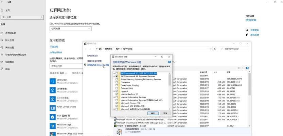This screenshot has height=136, width=283.
Task: Select the 3D 查看器 app icon
Action: tap(53, 90)
